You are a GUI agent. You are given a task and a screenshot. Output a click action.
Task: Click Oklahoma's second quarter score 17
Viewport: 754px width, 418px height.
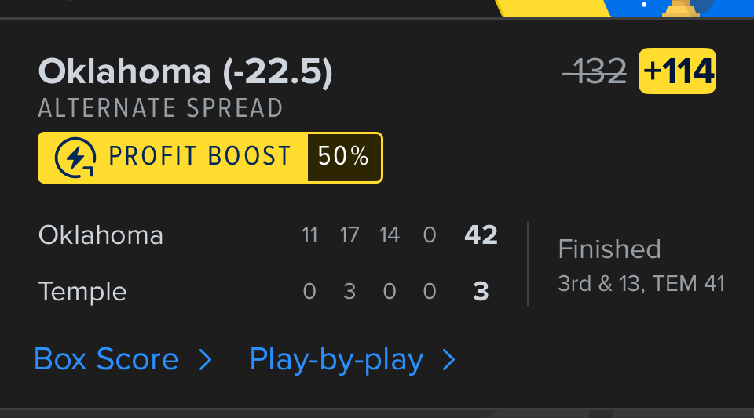(350, 235)
